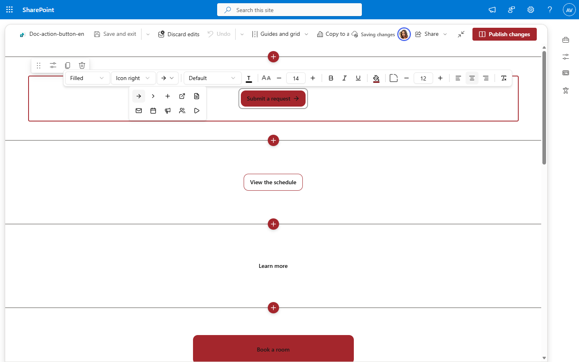579x362 pixels.
Task: Open the Icon right position dropdown
Action: (133, 78)
